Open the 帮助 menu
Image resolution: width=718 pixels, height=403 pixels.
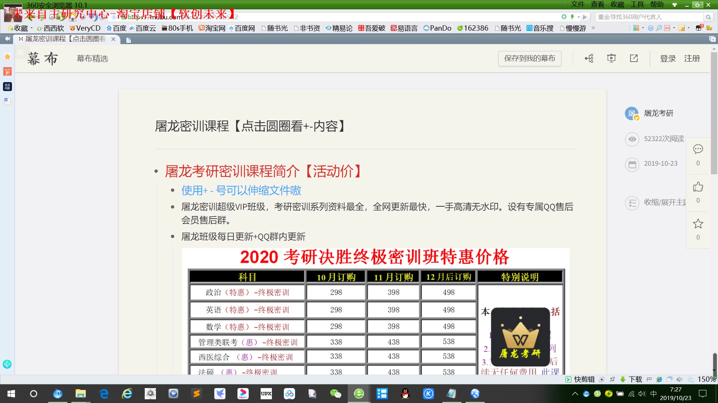tap(657, 4)
